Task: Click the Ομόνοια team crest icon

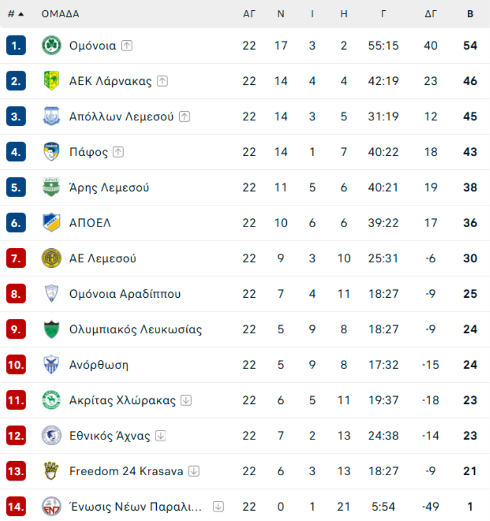Action: point(51,46)
